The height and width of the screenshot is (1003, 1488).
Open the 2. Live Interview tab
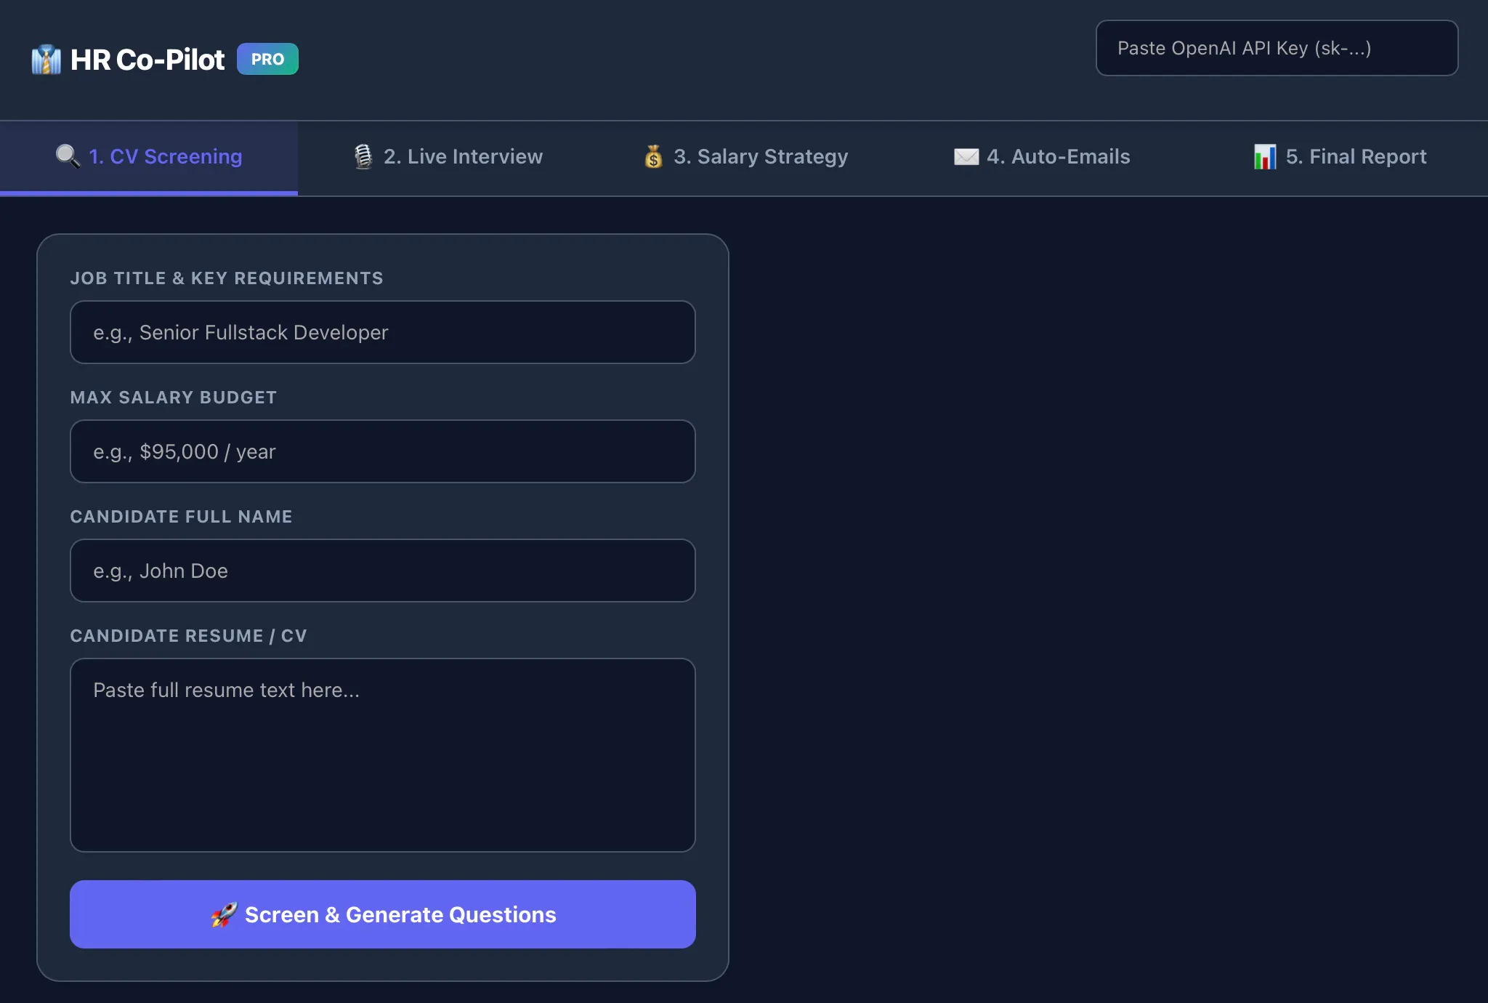pyautogui.click(x=447, y=158)
